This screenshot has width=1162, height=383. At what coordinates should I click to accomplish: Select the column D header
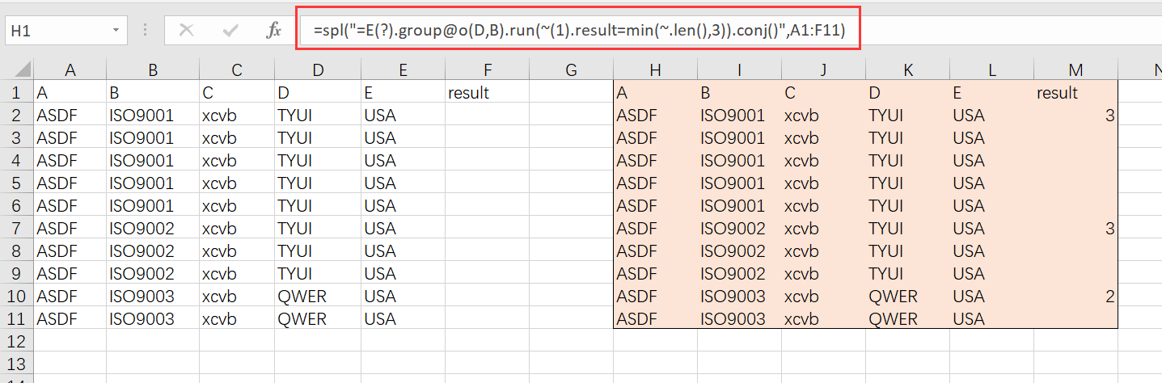pos(318,70)
